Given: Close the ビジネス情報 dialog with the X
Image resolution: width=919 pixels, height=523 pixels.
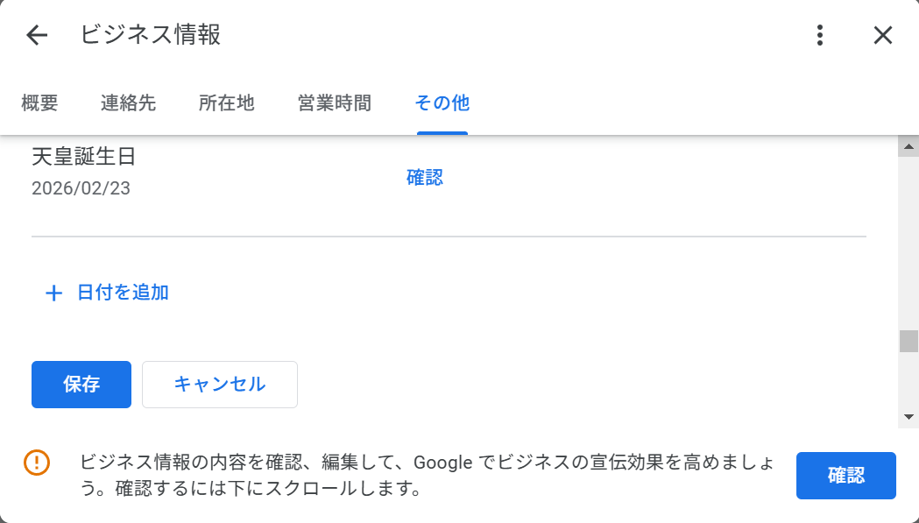Looking at the screenshot, I should click(883, 35).
